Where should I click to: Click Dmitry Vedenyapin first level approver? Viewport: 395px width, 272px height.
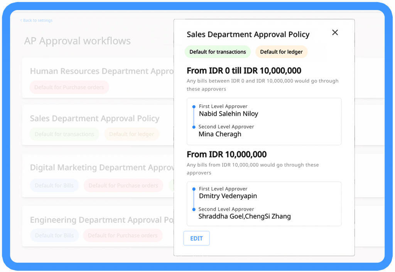point(228,196)
